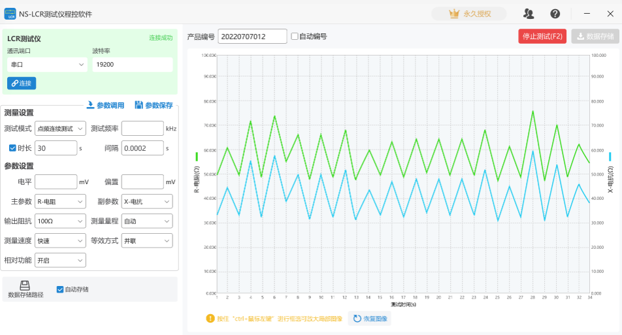Toggle the 自动编号 checkbox
622x335 pixels.
(x=294, y=37)
